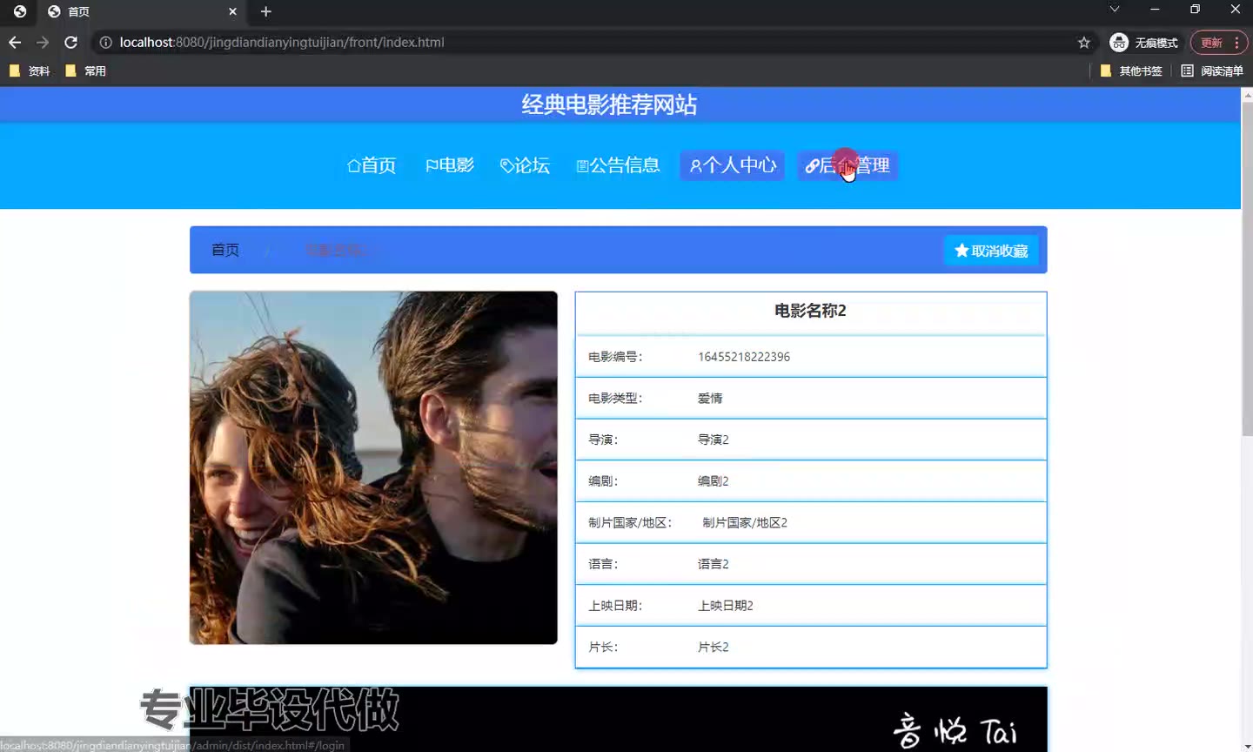Open the incognito mode indicator 无痕模式
Image resolution: width=1253 pixels, height=752 pixels.
tap(1143, 43)
